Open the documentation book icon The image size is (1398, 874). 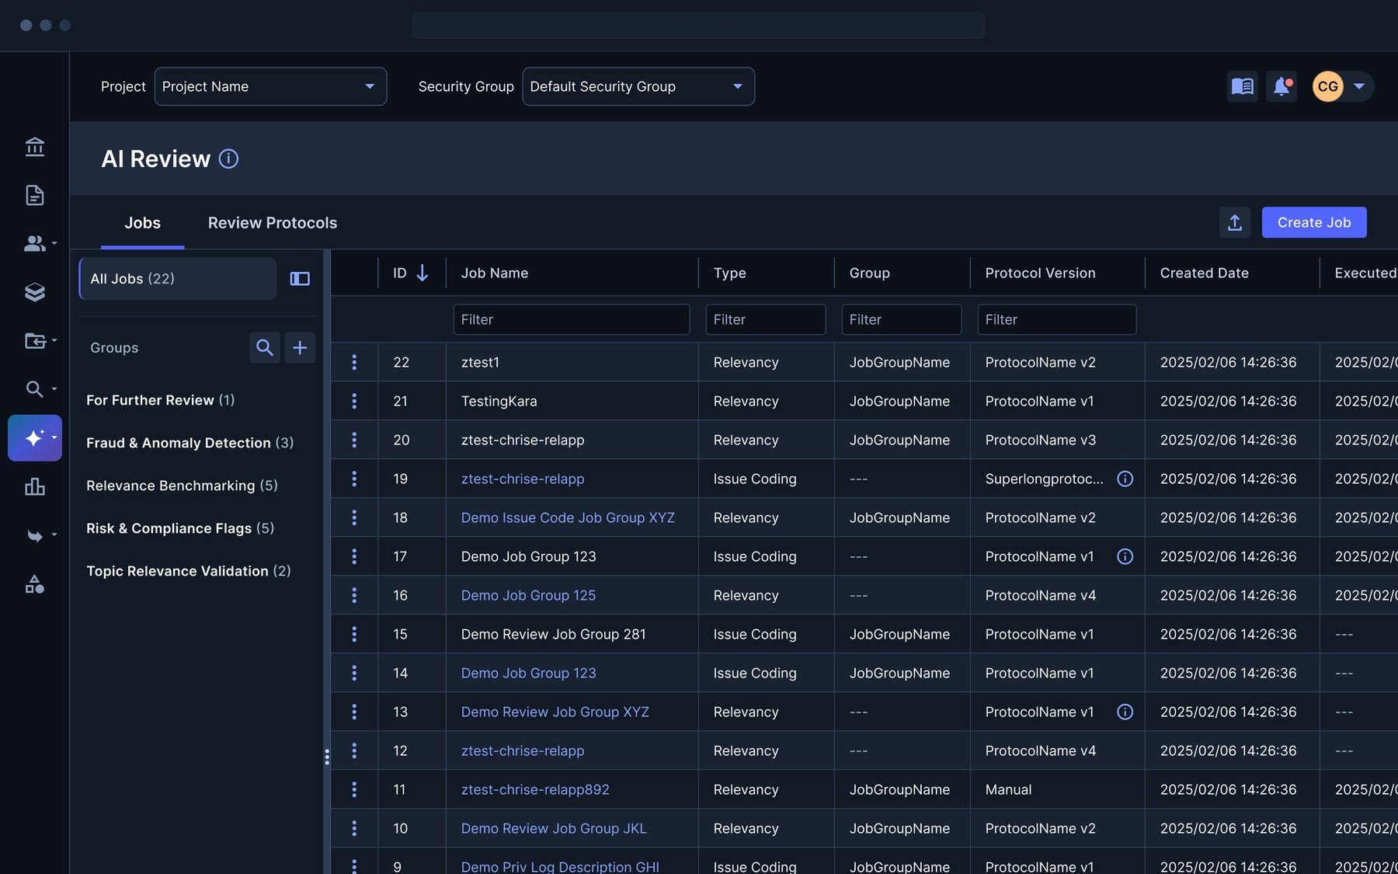1243,86
